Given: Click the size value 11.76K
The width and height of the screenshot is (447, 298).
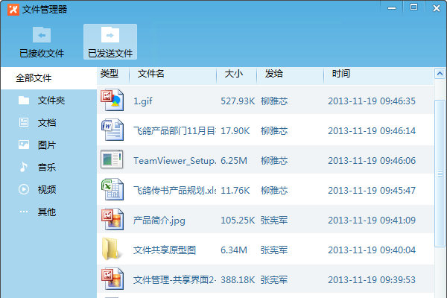Looking at the screenshot, I should (235, 191).
